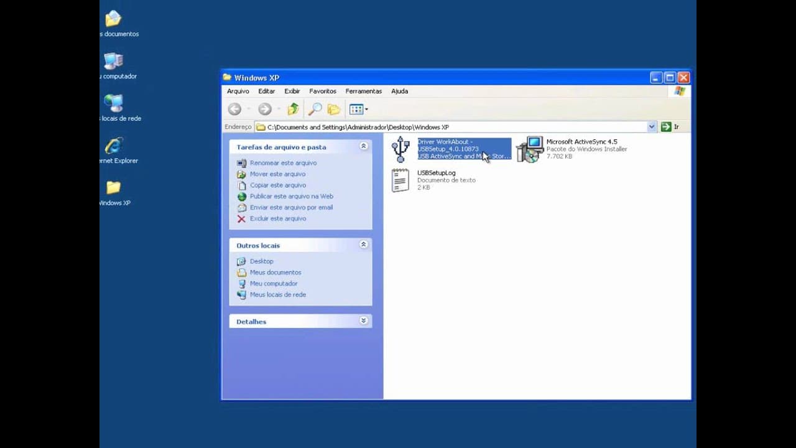The image size is (796, 448).
Task: Click the Forward navigation arrow
Action: [265, 110]
